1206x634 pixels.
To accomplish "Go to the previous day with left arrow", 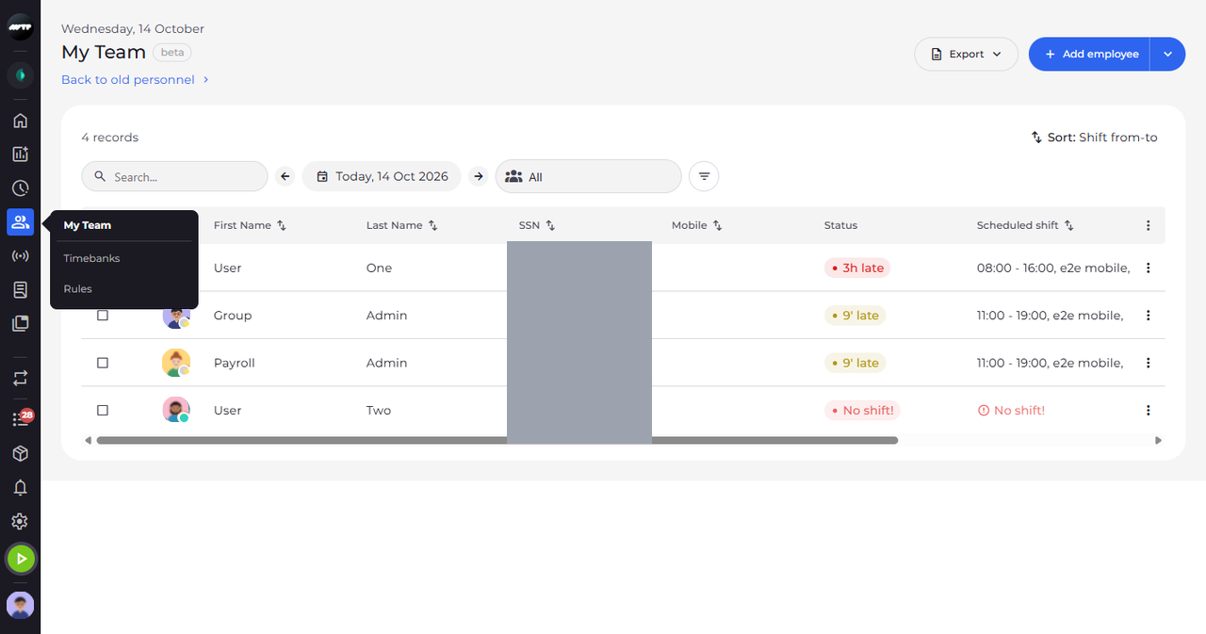I will 285,176.
